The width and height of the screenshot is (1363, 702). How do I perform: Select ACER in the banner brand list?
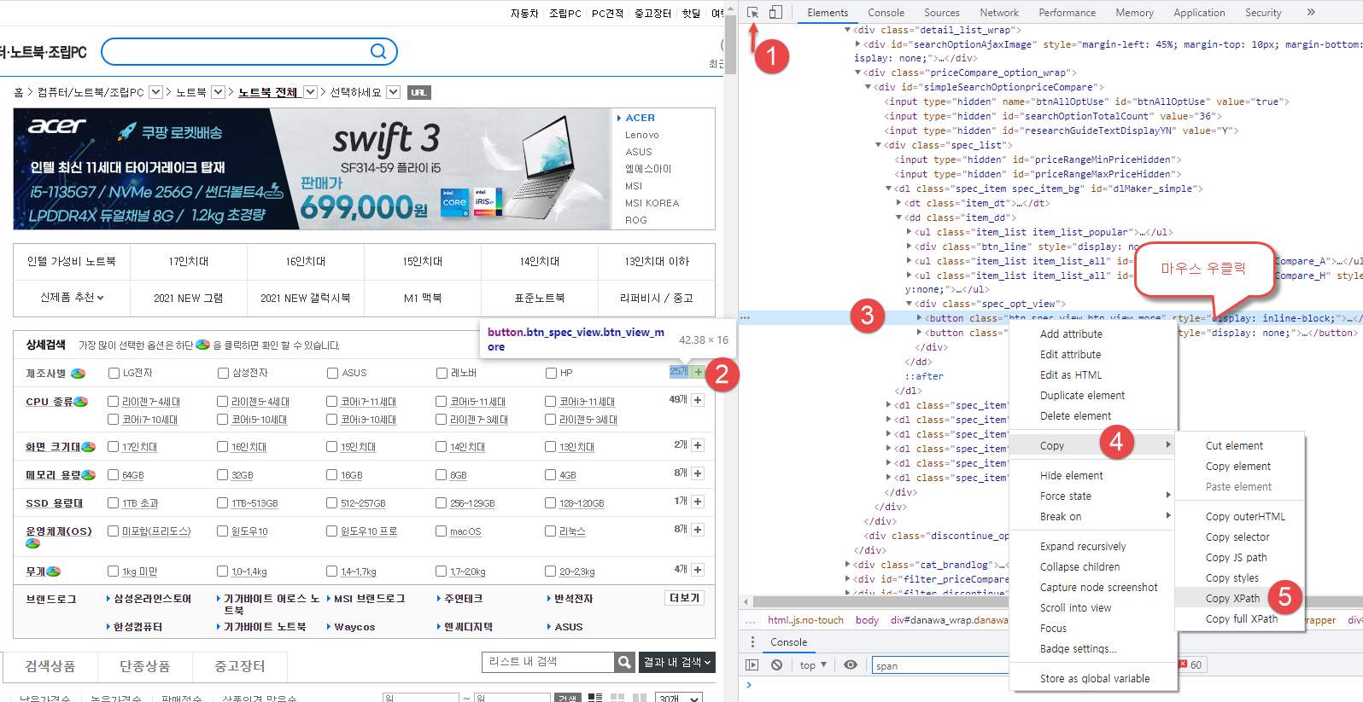click(x=640, y=118)
